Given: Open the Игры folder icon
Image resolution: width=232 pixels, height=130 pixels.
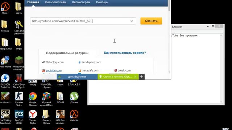Looking at the screenshot, I should pos(18,43).
